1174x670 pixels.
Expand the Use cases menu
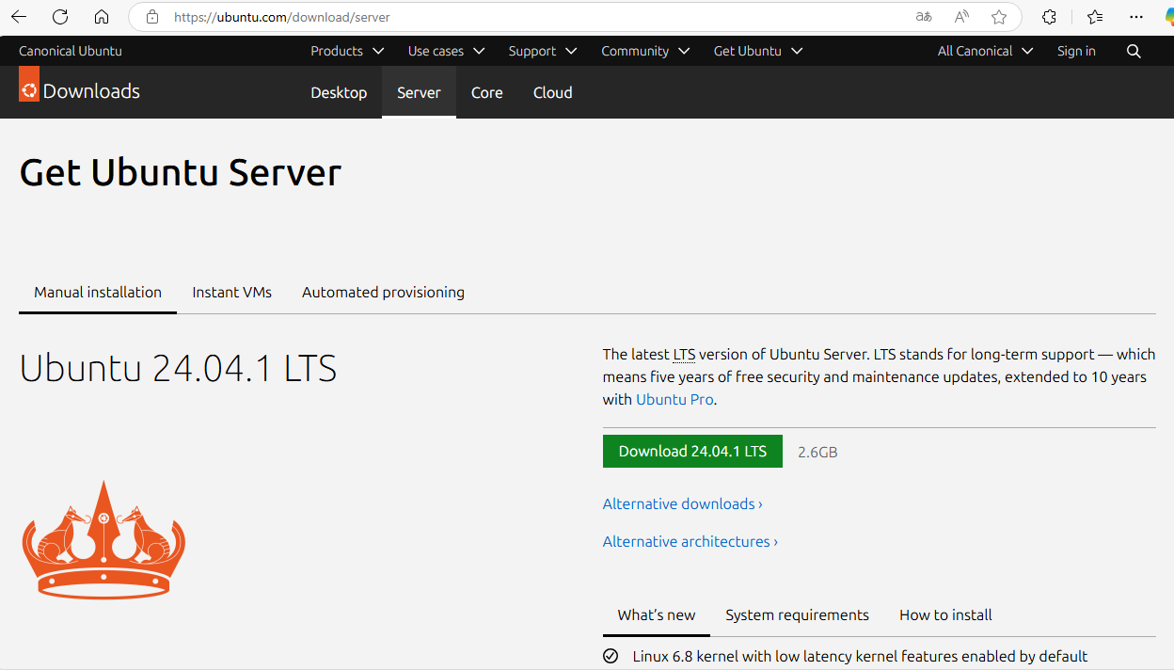tap(446, 51)
